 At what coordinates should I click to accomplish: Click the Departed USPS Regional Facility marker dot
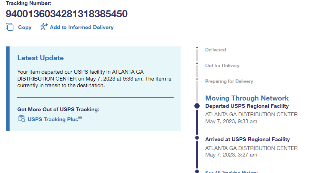point(197,106)
